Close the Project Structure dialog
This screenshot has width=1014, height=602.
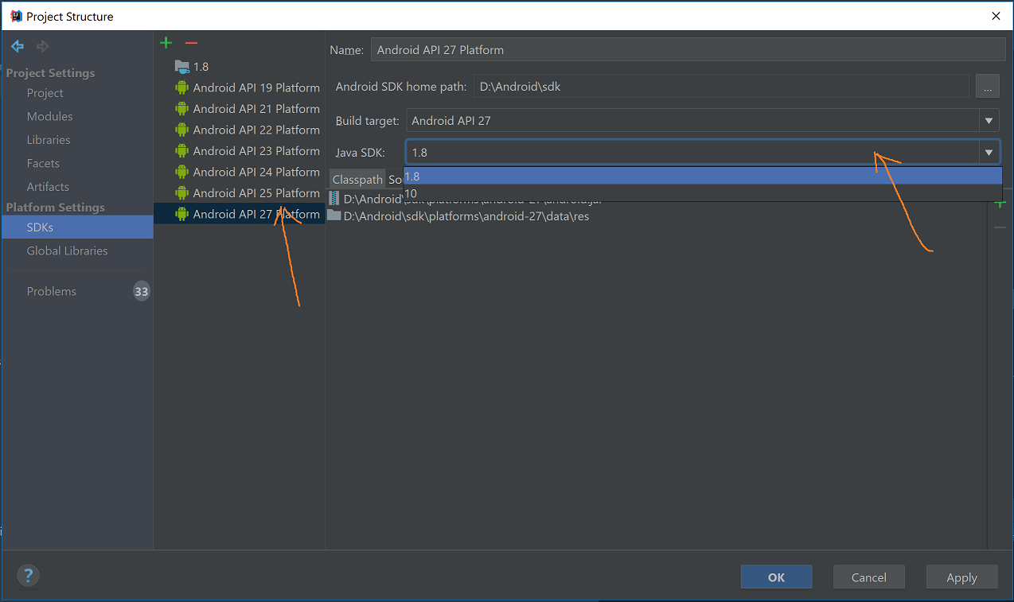point(996,16)
